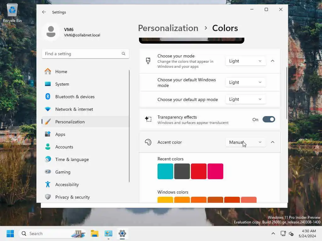Click the Choose your mode brush icon
Screen dimensions: 322x241
(148, 61)
